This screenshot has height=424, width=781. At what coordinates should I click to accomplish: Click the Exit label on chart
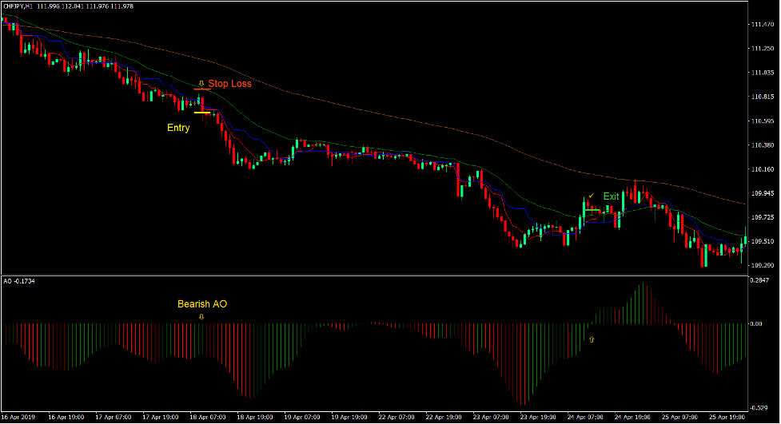(612, 196)
